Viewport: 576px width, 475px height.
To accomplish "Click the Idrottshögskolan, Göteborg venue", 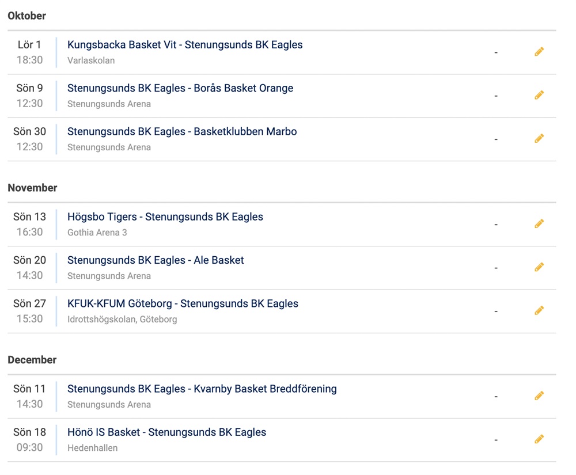I will [122, 320].
